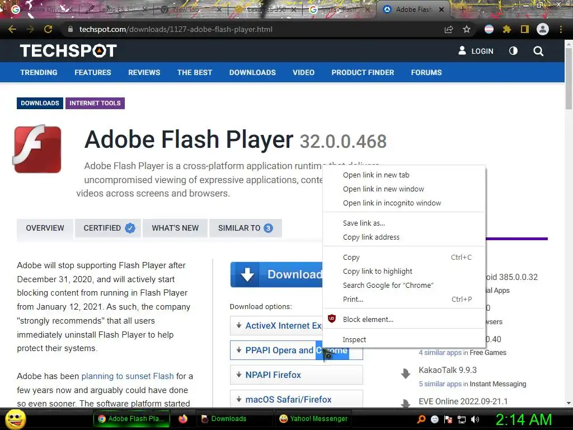Click the tray search magnifier icon
The image size is (573, 430).
421,419
